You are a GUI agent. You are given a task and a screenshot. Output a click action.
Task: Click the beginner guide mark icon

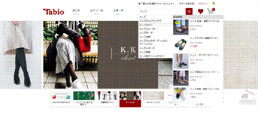point(213,3)
